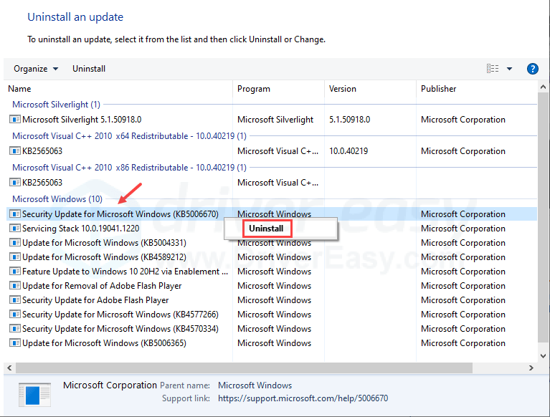
Task: Click icon for Security Update KB5006670
Action: [x=15, y=214]
